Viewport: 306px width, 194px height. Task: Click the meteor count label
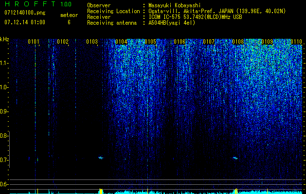pos(69,15)
